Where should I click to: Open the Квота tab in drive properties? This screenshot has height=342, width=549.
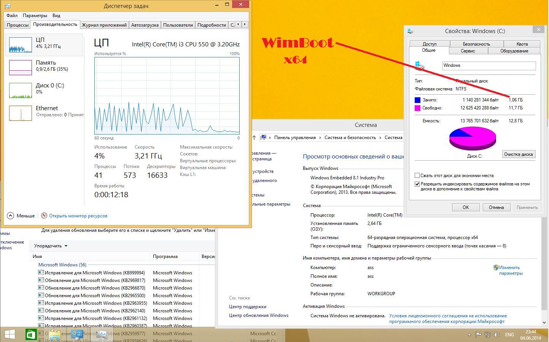point(522,44)
